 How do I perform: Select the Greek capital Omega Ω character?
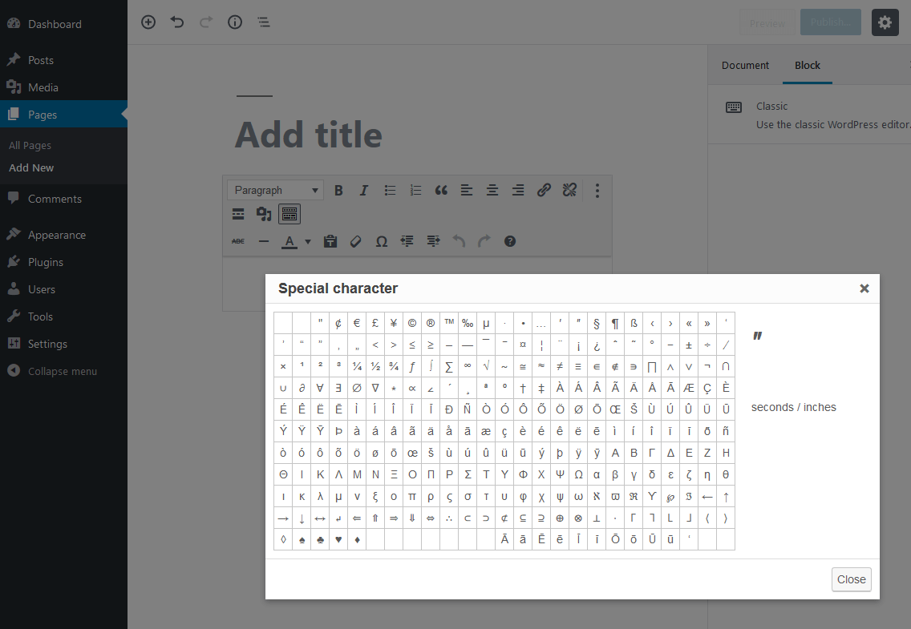[x=578, y=474]
